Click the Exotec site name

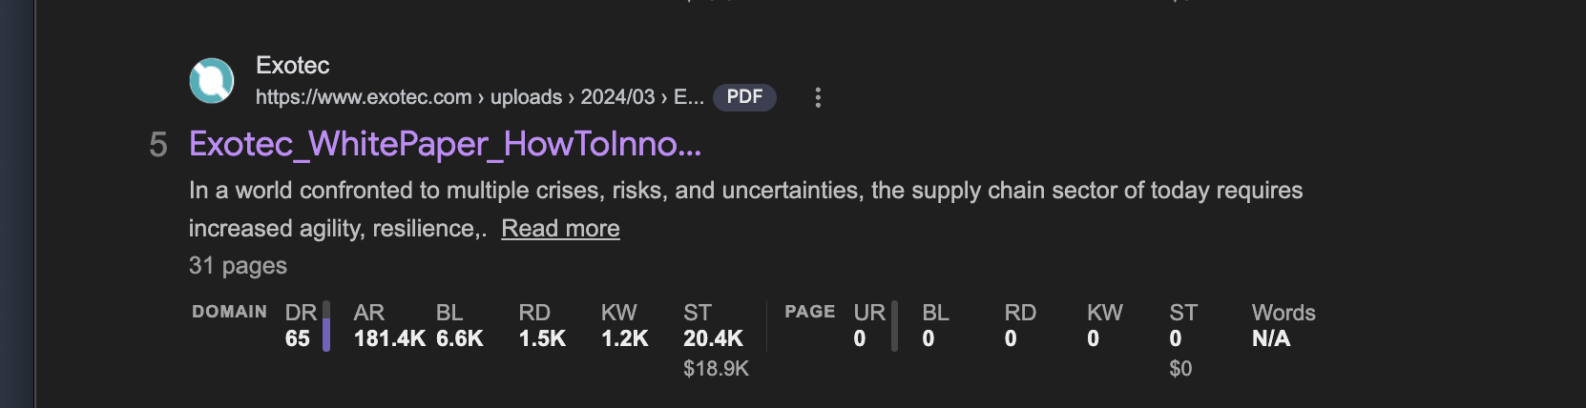[x=292, y=65]
